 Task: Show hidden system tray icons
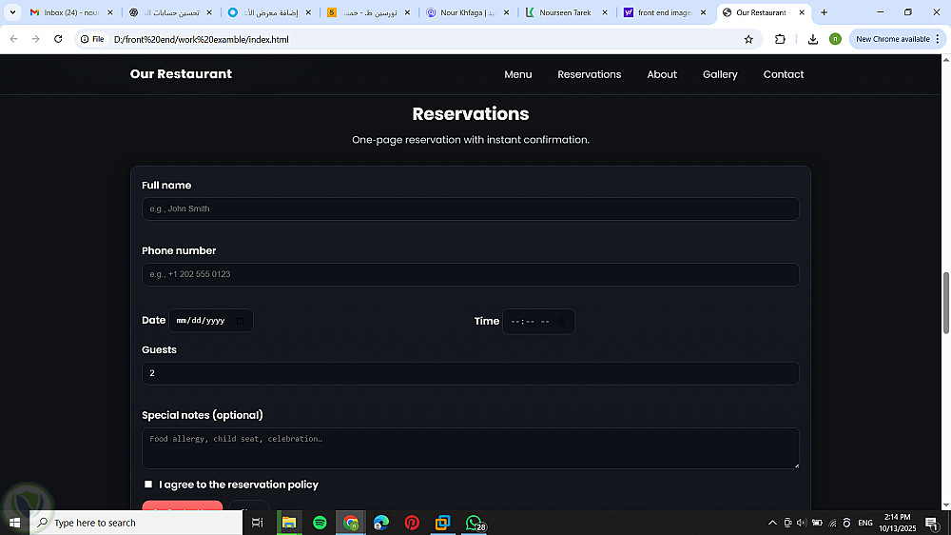point(772,523)
